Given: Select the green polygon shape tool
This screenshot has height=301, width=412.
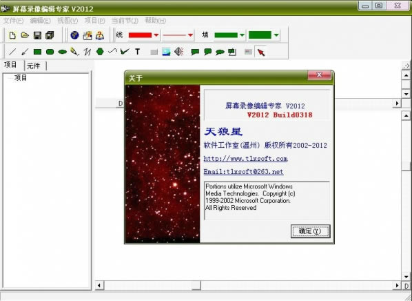Looking at the screenshot, I should (x=100, y=51).
